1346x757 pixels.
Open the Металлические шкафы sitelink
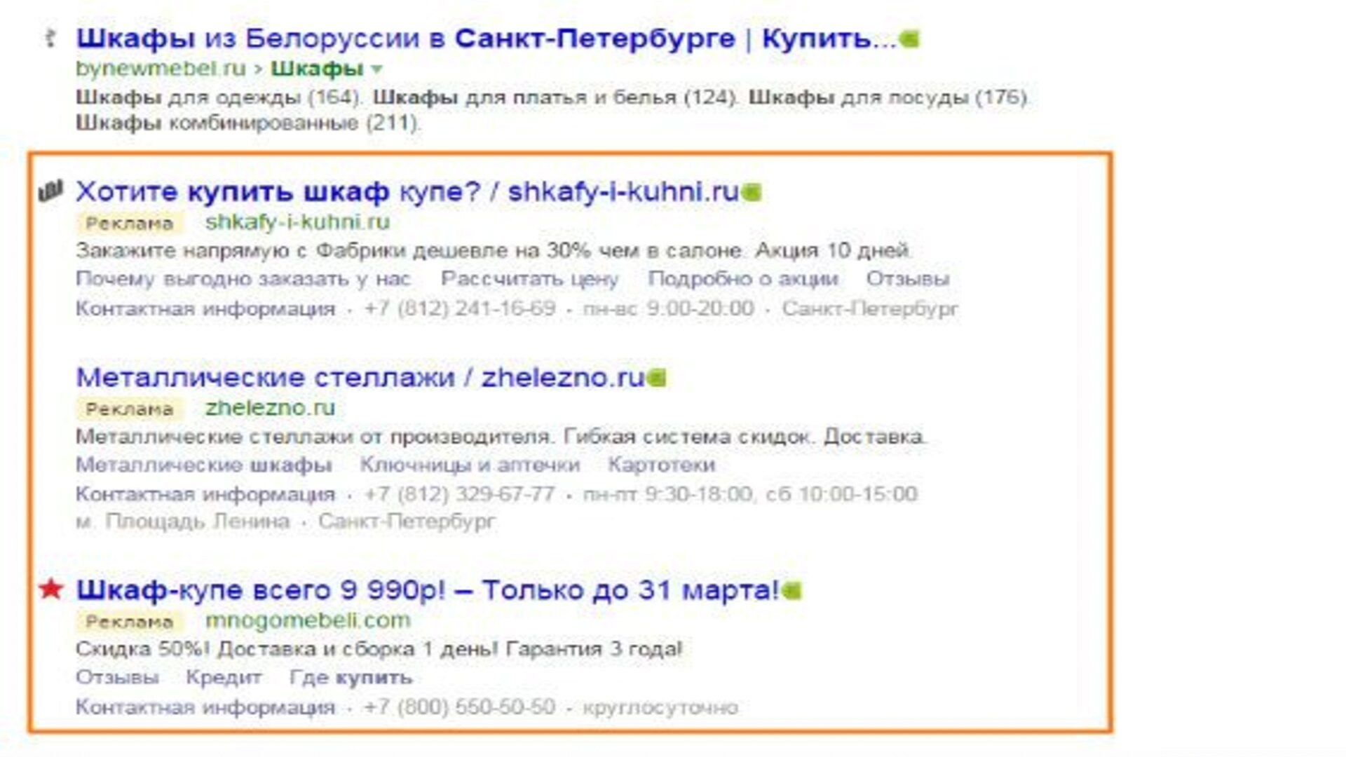click(204, 465)
